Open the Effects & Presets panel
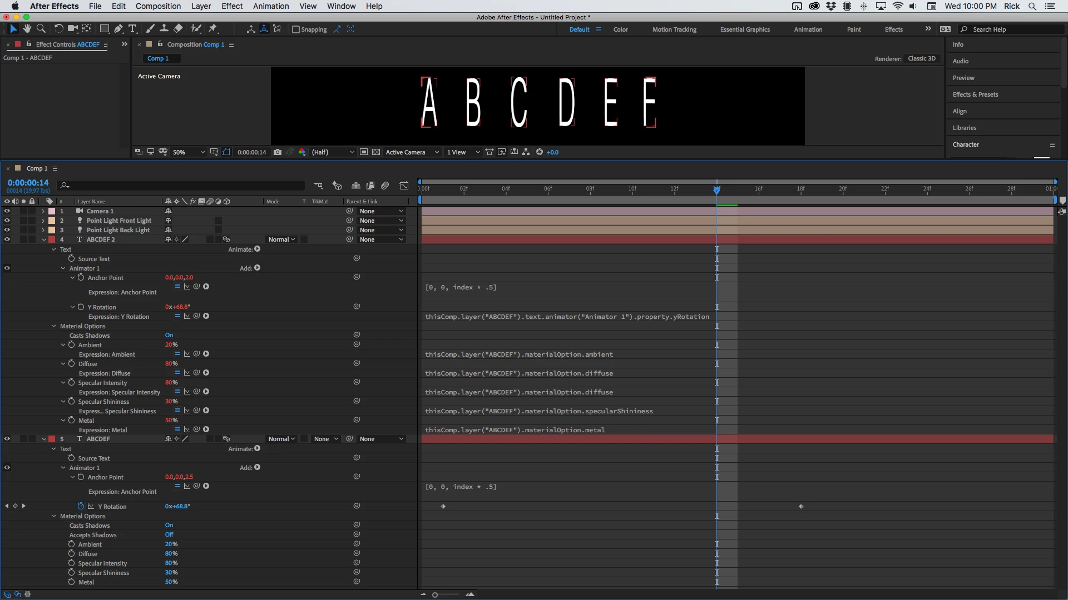Screen dimensions: 1068x600 pos(975,94)
